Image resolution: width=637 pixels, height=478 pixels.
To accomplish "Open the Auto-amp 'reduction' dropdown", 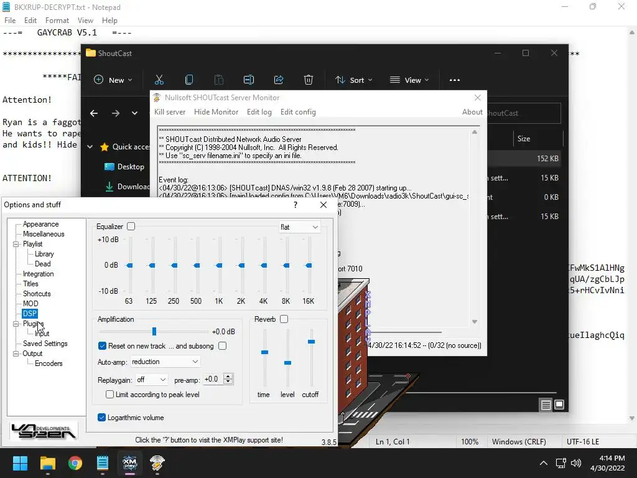I will click(x=165, y=362).
